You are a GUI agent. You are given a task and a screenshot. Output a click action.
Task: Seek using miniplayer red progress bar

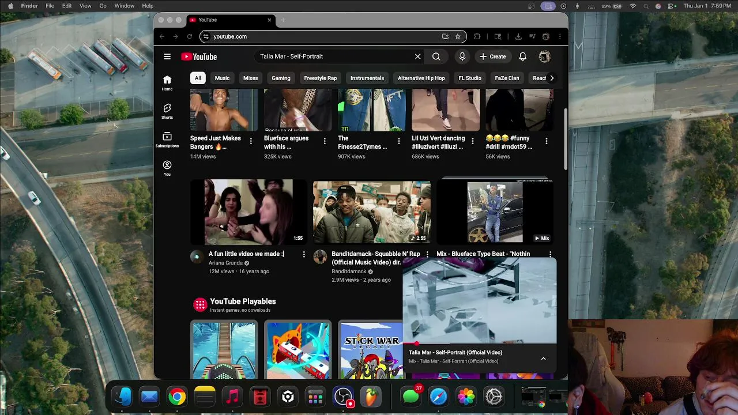(x=480, y=344)
